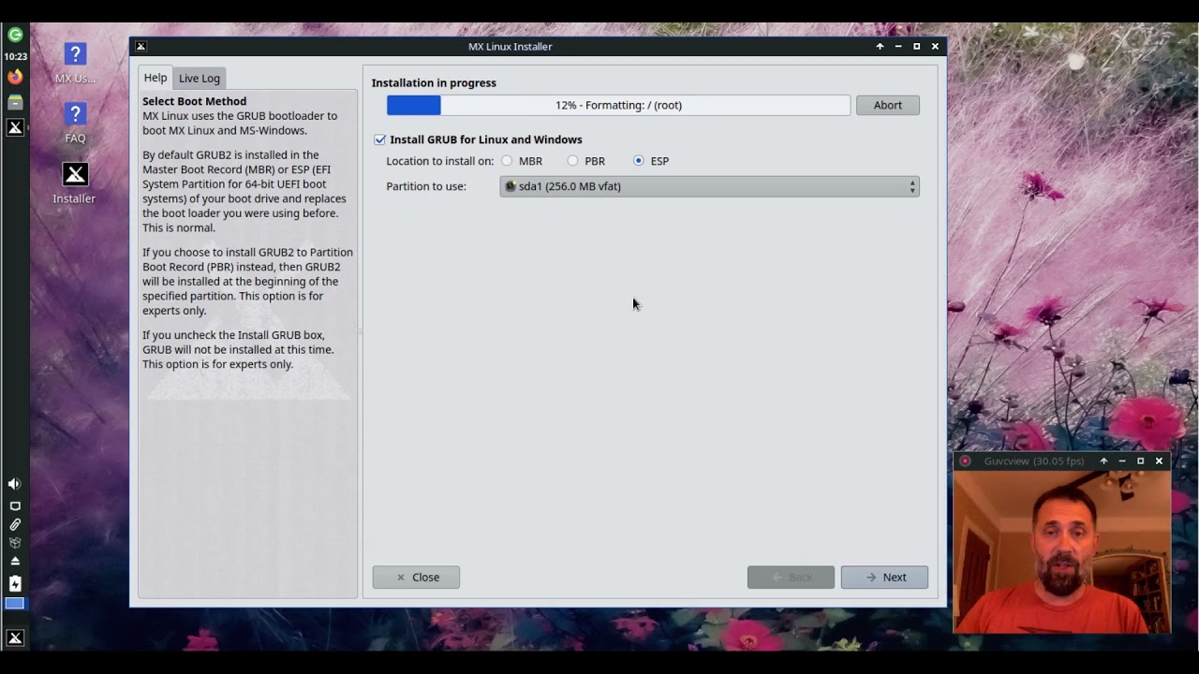1199x674 pixels.
Task: Click the green logout icon in panel
Action: pyautogui.click(x=15, y=35)
